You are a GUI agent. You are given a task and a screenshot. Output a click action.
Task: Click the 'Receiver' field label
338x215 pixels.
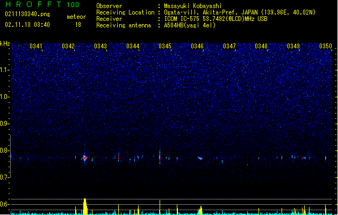pos(109,19)
